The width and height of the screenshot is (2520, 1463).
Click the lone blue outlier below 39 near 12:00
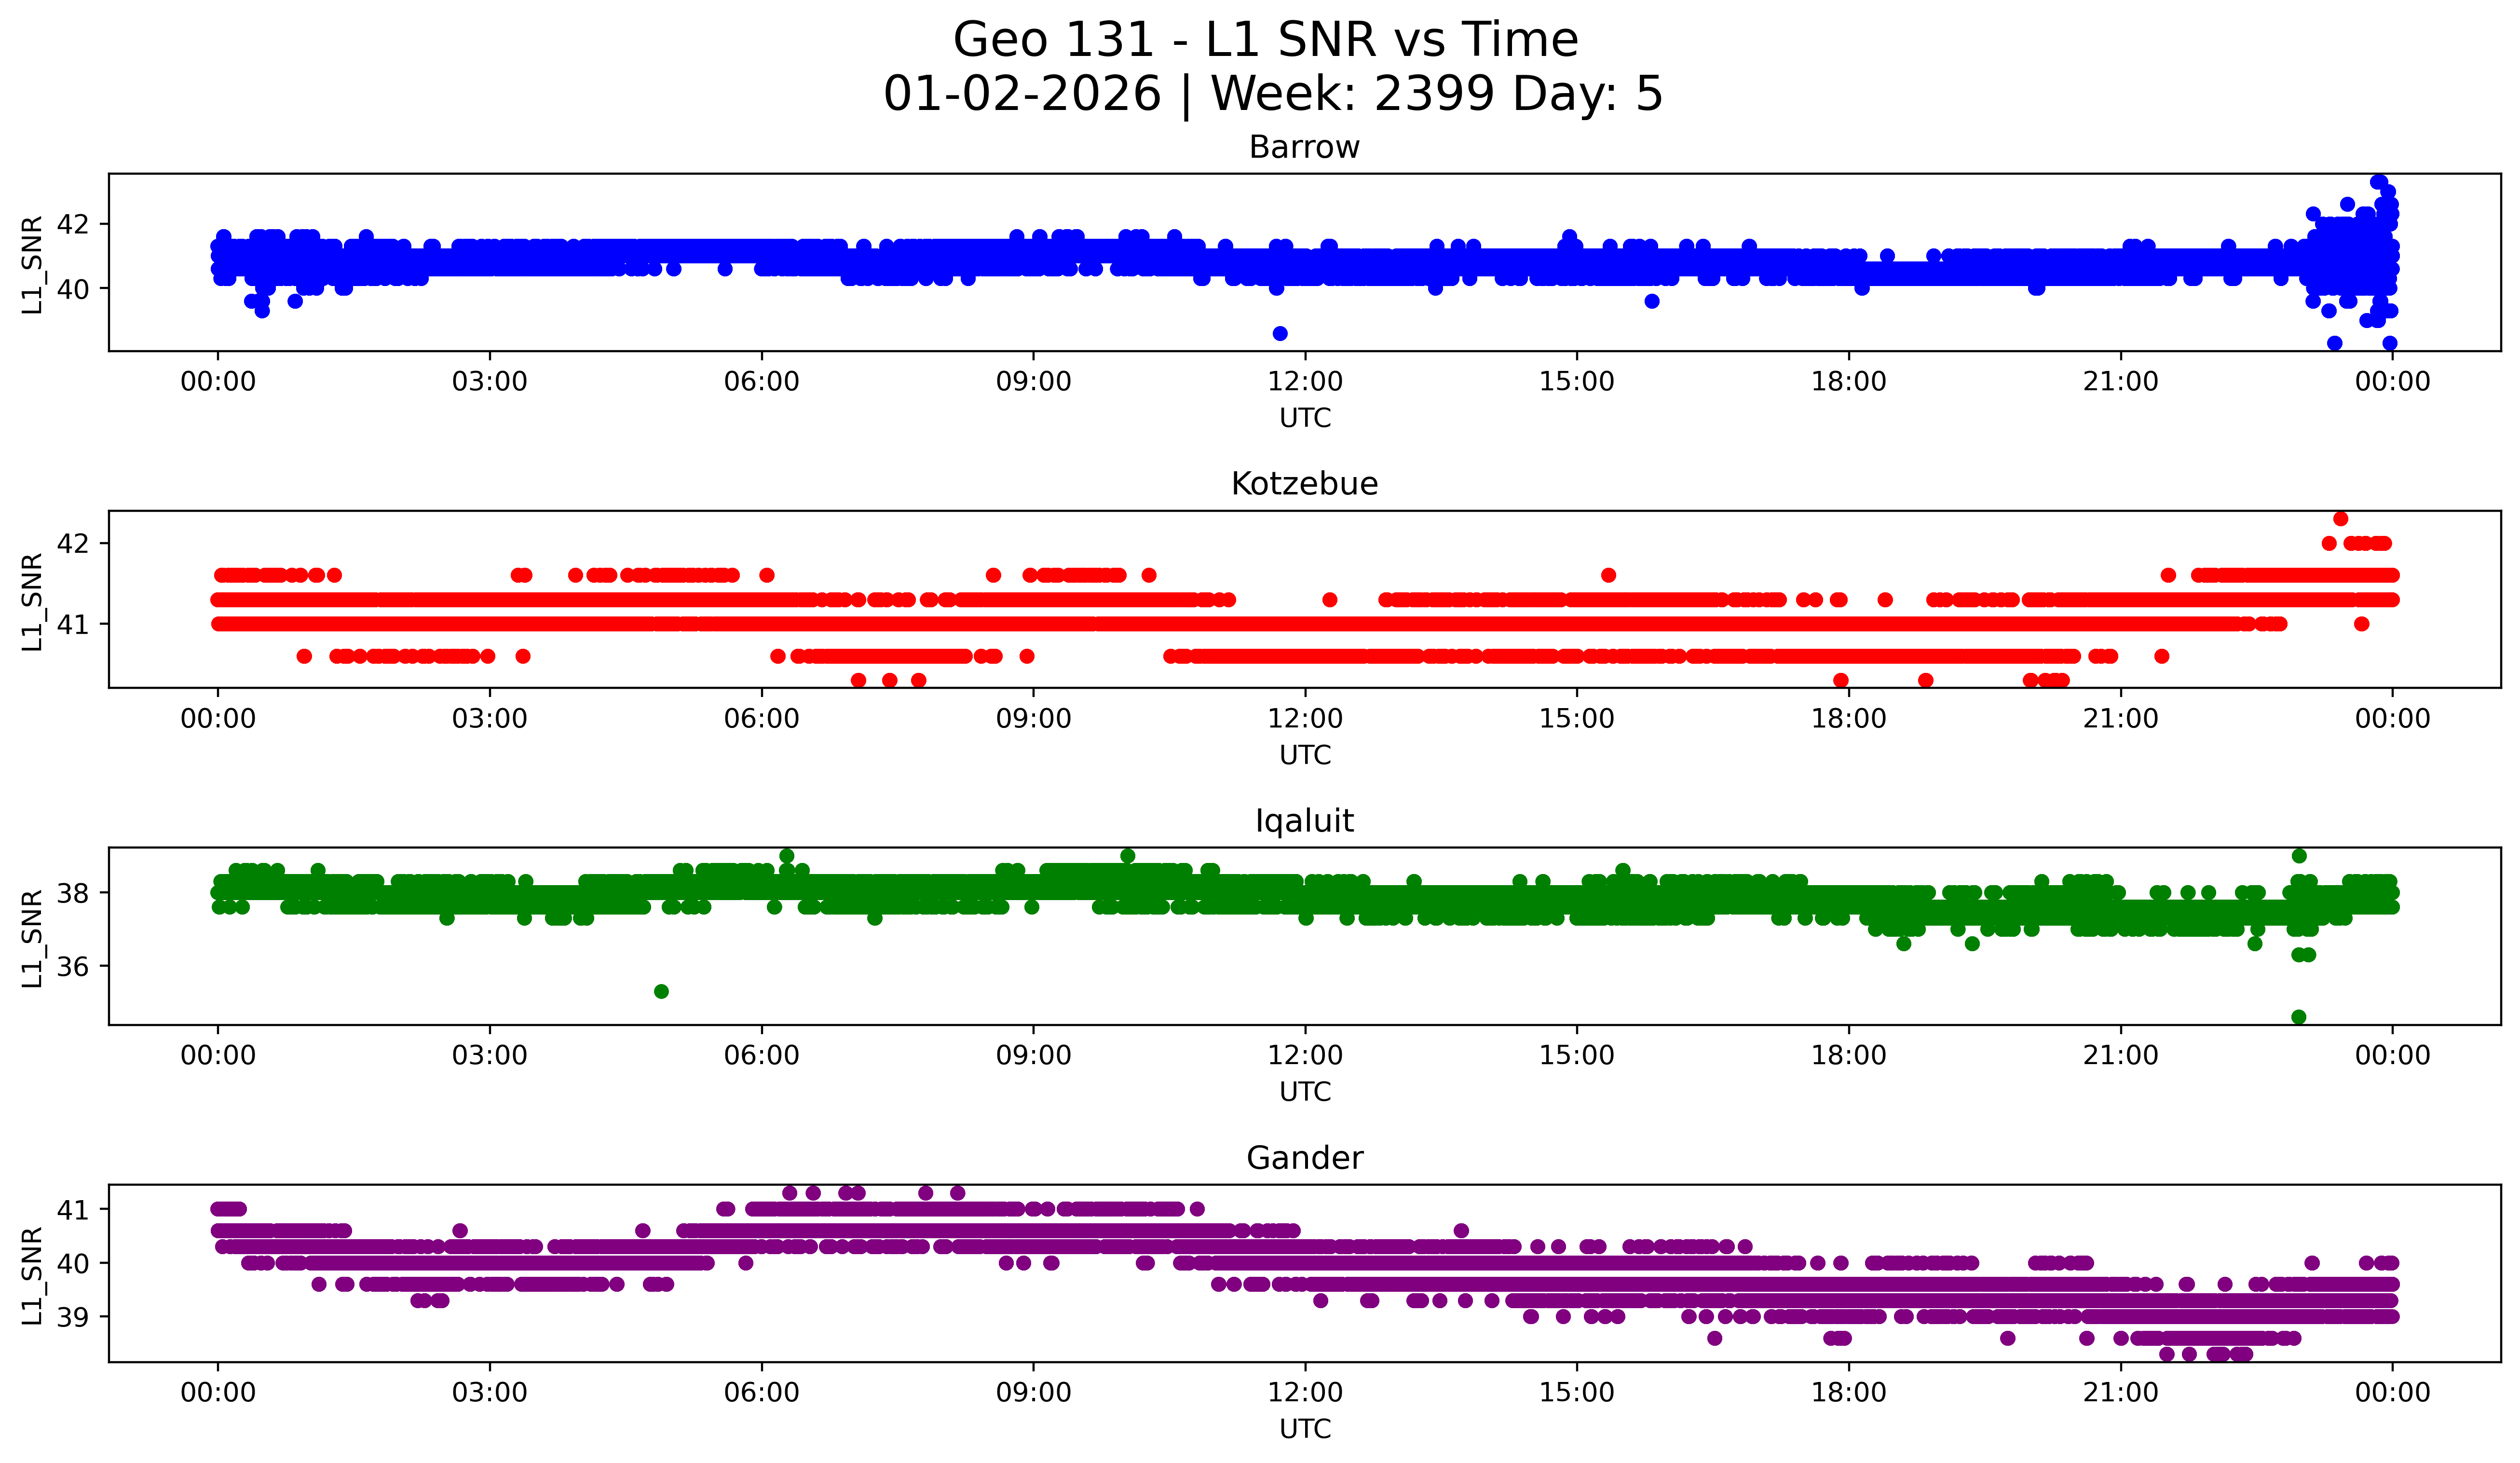coord(1280,333)
